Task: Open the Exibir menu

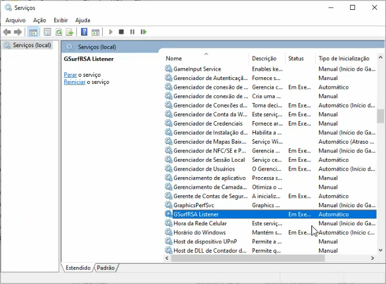Action: point(61,20)
